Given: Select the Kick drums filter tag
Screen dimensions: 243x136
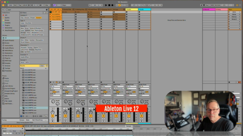Looking at the screenshot, I should point(22,40).
